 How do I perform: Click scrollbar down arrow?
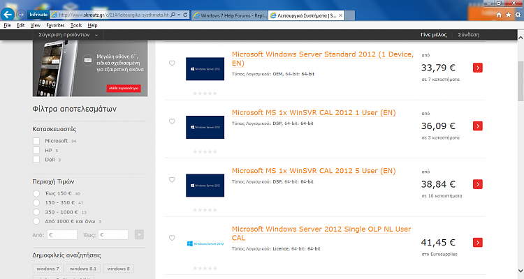[521, 271]
